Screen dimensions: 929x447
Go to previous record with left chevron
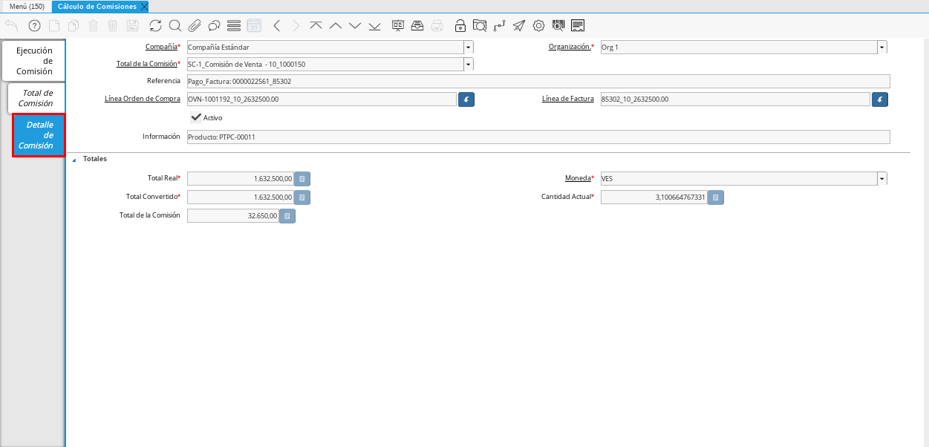[x=276, y=26]
